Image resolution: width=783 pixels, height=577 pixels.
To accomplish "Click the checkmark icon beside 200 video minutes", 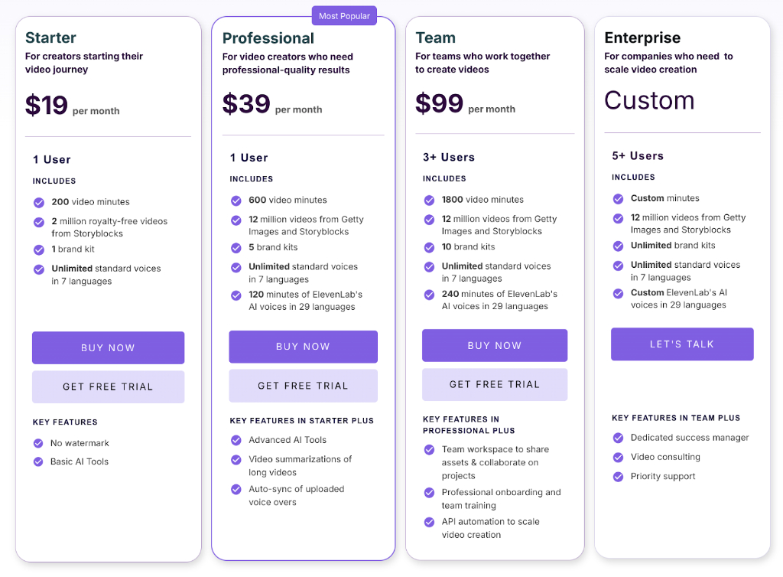I will (x=39, y=202).
